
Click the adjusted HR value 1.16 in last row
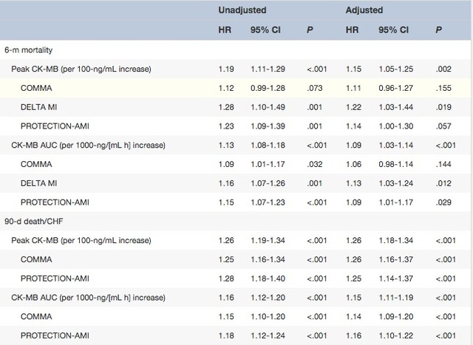coord(353,335)
